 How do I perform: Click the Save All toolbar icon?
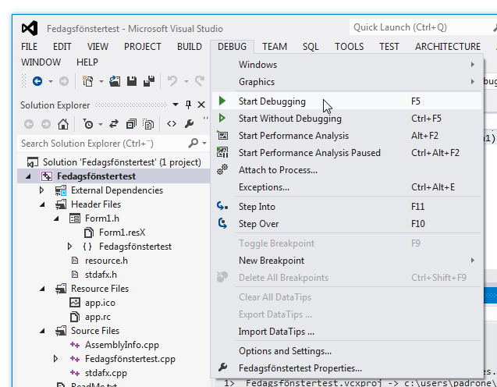tap(149, 81)
